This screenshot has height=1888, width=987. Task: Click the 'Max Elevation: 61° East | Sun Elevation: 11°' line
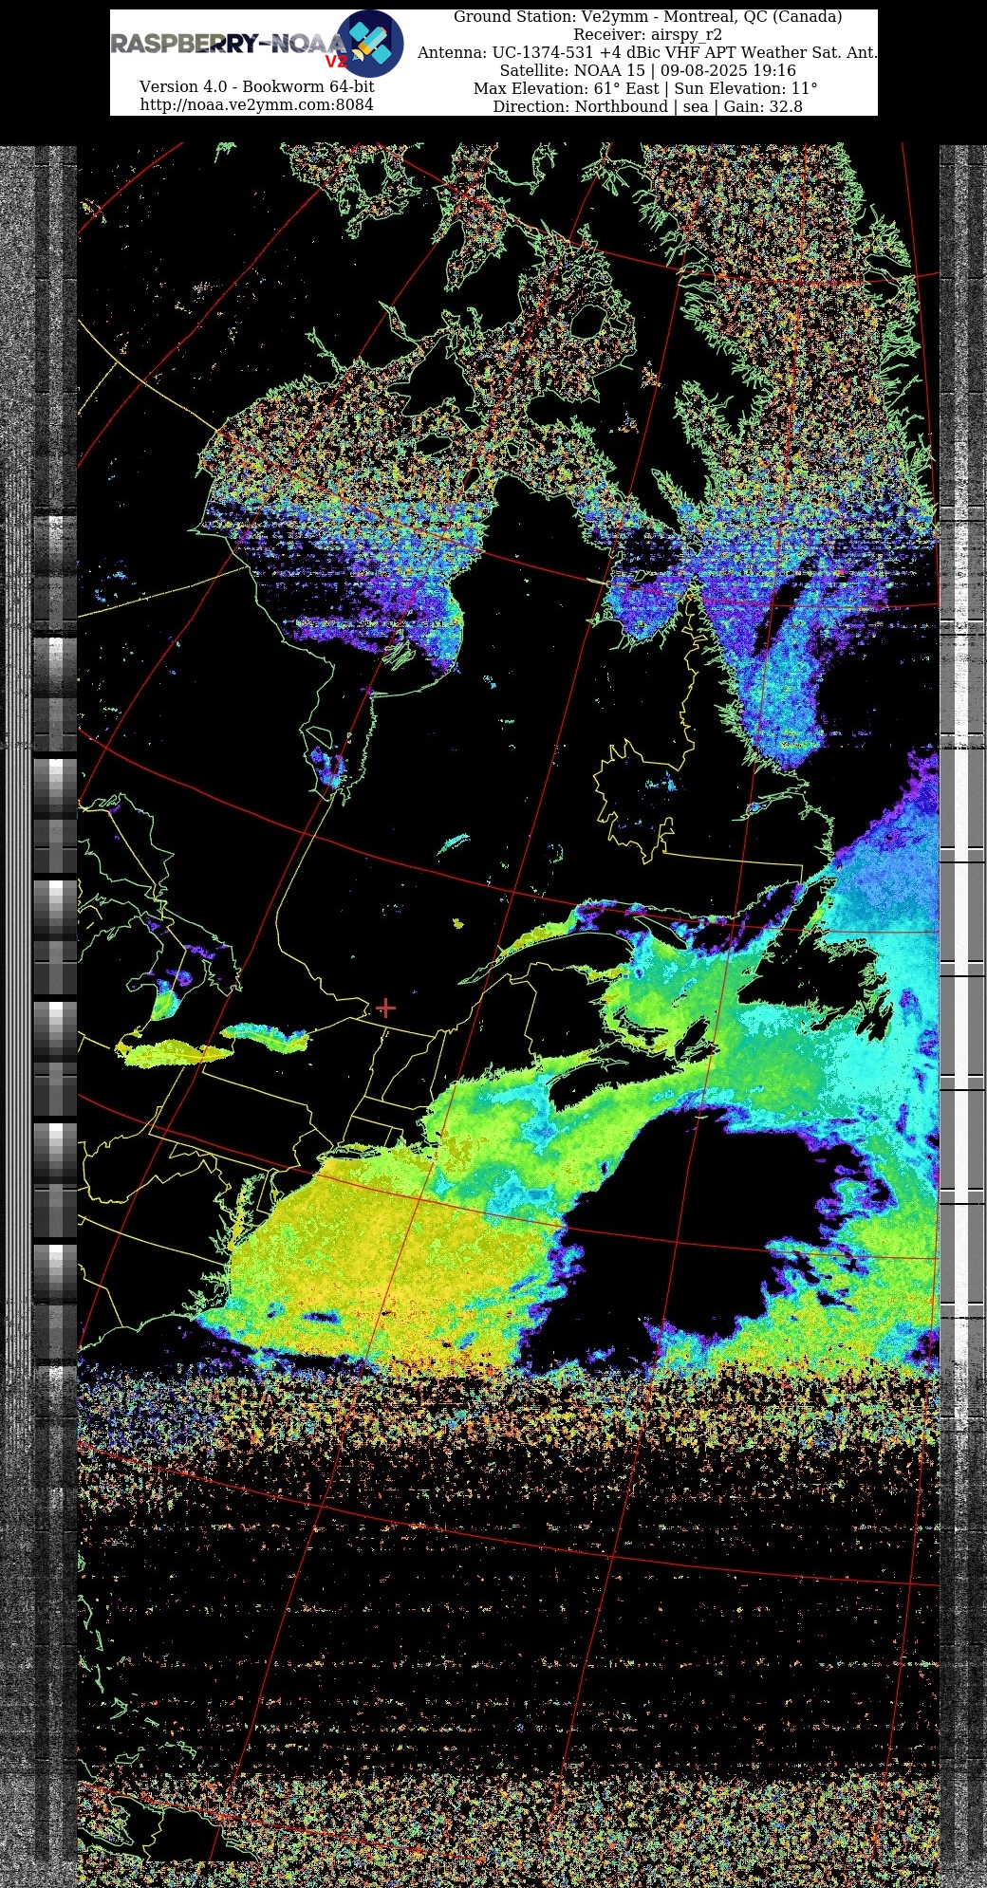647,89
